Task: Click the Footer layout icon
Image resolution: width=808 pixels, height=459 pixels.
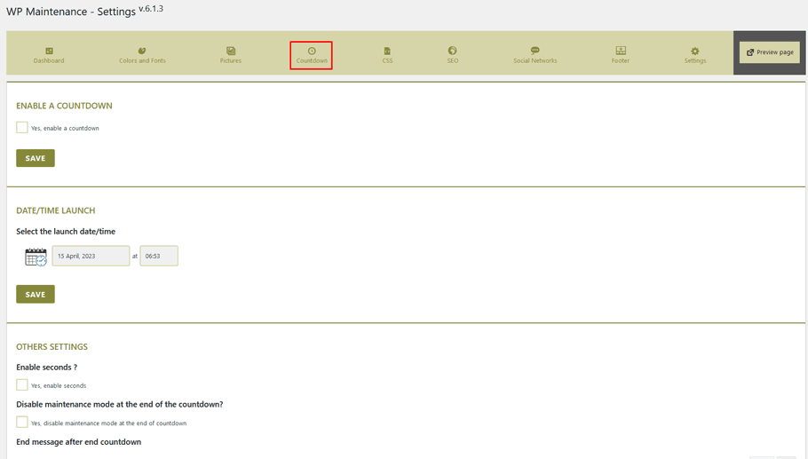Action: point(621,51)
